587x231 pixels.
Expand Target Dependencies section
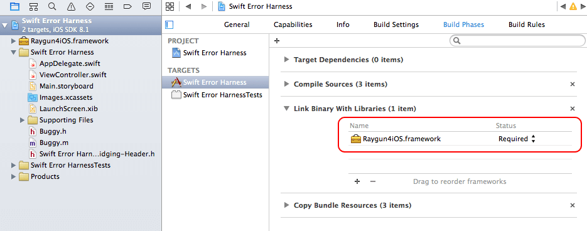pyautogui.click(x=286, y=60)
